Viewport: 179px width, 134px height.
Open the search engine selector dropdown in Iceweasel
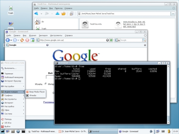(117, 40)
